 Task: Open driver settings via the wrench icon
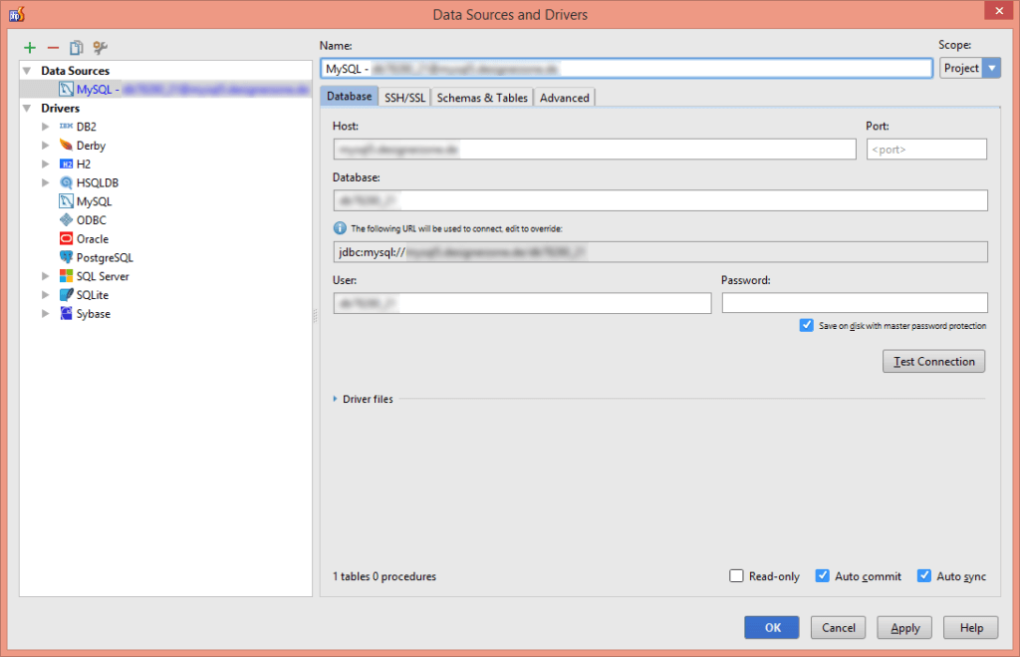coord(99,47)
